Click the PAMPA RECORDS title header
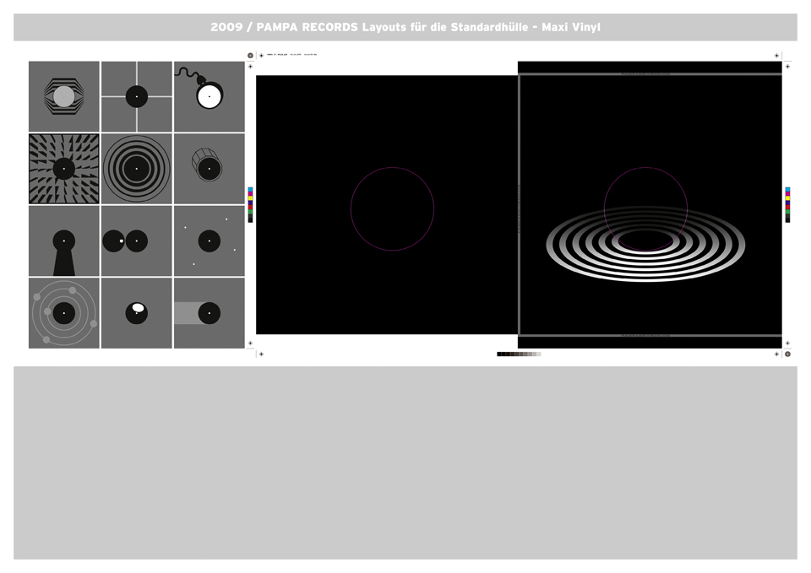This screenshot has width=811, height=573. coord(405,27)
